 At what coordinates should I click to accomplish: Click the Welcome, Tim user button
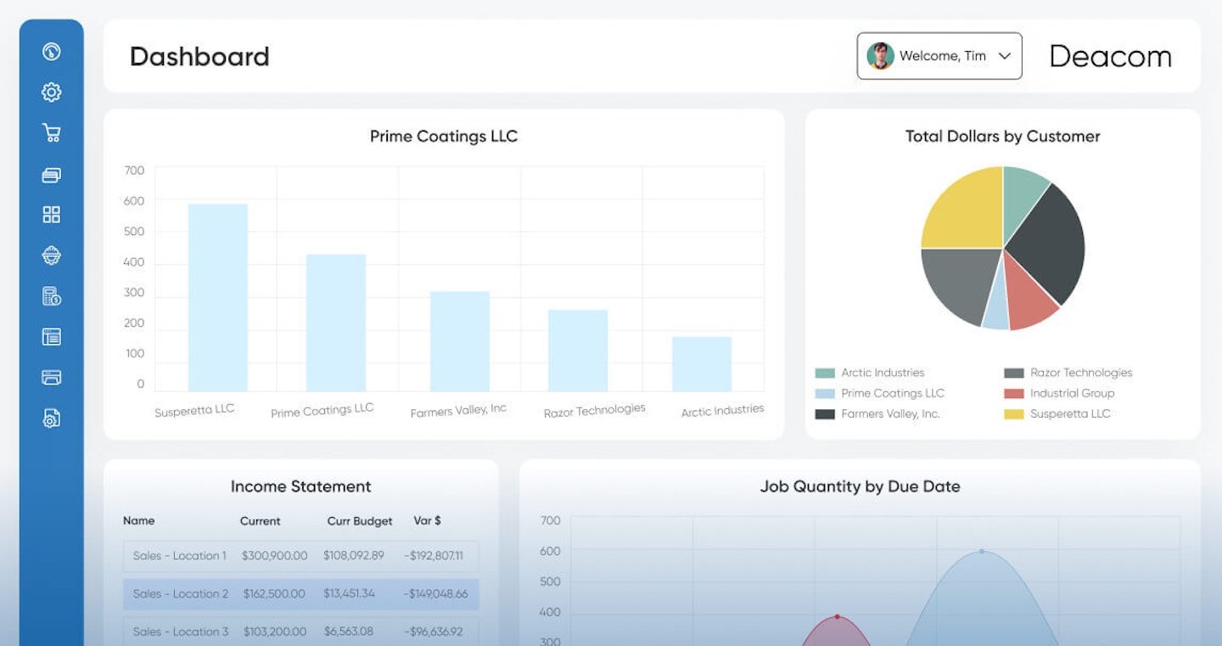point(939,56)
